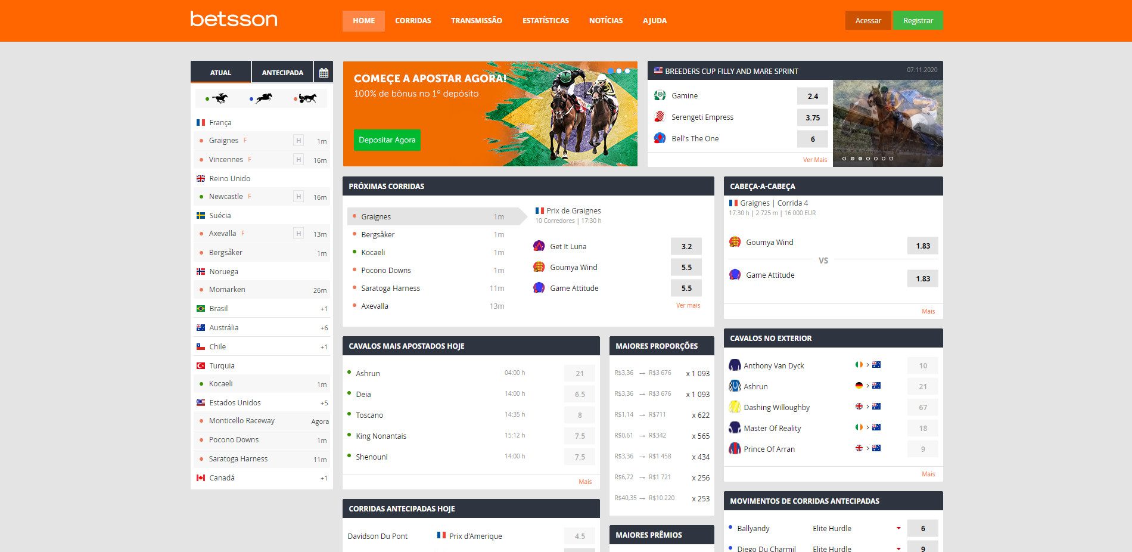Collapse the Noruega country group
This screenshot has width=1132, height=552.
click(262, 272)
